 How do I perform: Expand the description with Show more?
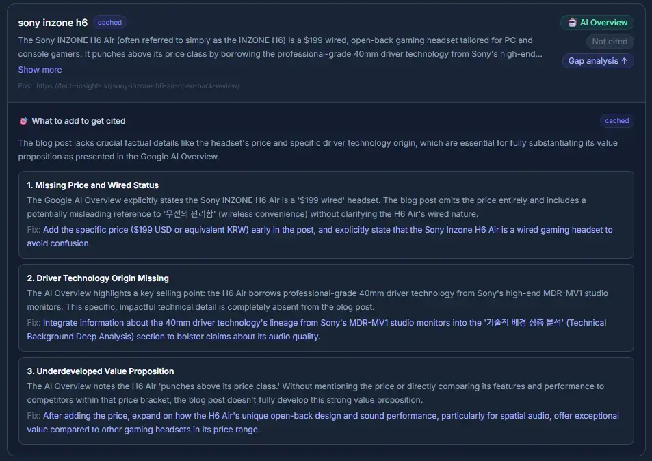[x=40, y=70]
